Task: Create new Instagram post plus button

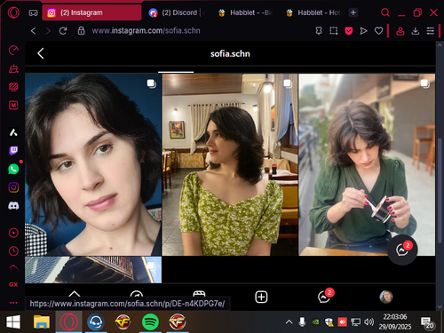Action: click(x=261, y=297)
